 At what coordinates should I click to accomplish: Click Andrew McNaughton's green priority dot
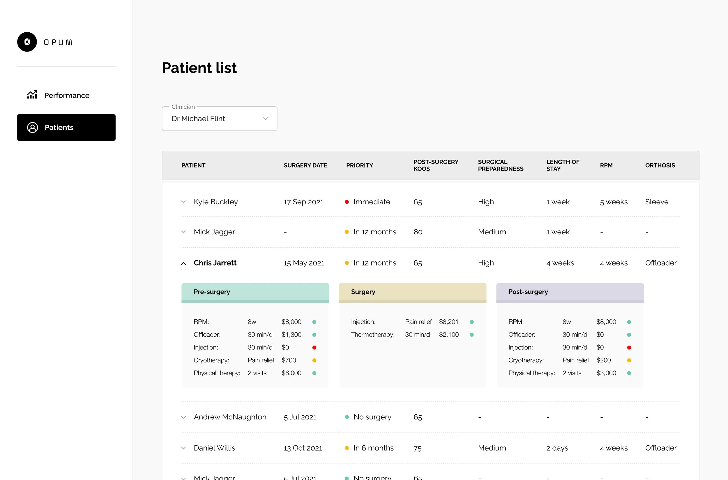[x=347, y=417]
